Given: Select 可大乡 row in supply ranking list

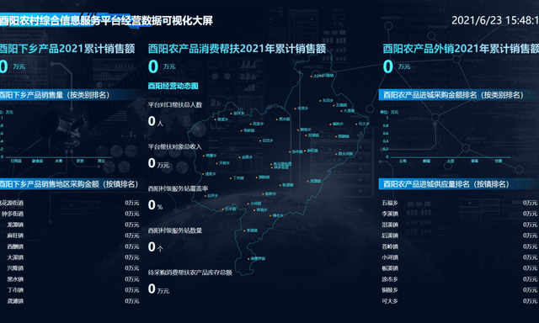Looking at the screenshot, I should tap(460, 301).
